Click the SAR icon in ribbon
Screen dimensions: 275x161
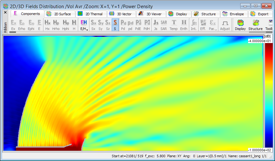click(x=164, y=25)
